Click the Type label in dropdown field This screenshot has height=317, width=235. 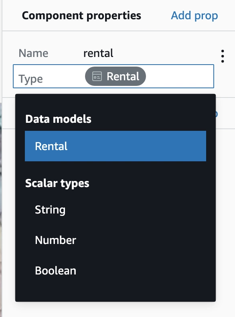(31, 79)
